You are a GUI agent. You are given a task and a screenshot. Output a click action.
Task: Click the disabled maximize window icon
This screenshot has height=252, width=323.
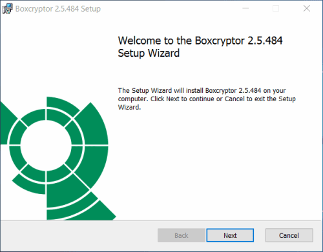276,8
